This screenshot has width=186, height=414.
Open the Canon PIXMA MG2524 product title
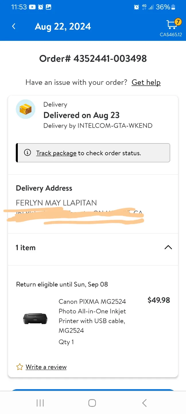(x=92, y=316)
